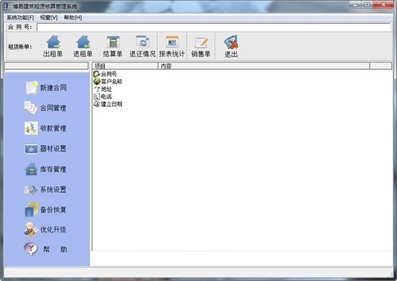Select the 建立日期 row icon in list

(97, 104)
